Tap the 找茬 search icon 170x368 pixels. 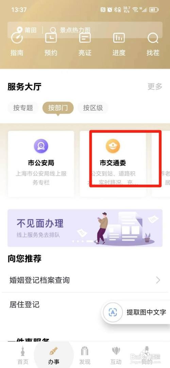(x=153, y=38)
